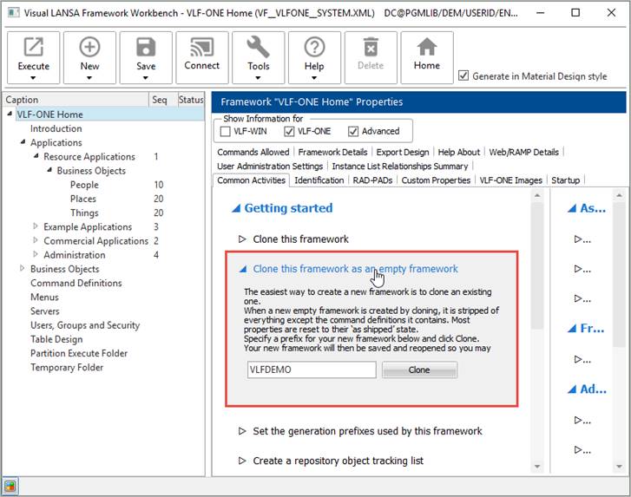Click Clone this framework as an empty framework
631x497 pixels.
point(355,269)
